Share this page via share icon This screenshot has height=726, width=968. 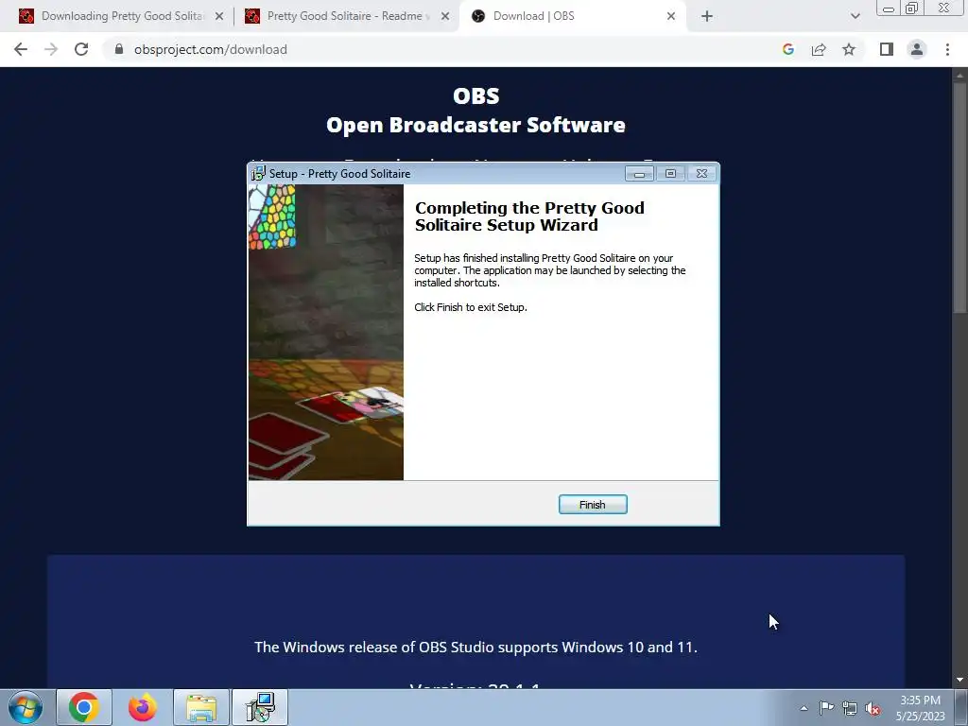point(819,49)
